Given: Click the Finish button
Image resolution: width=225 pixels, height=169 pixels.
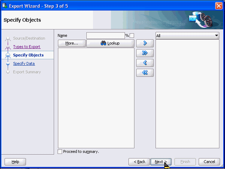Looking at the screenshot, I should 185,162.
